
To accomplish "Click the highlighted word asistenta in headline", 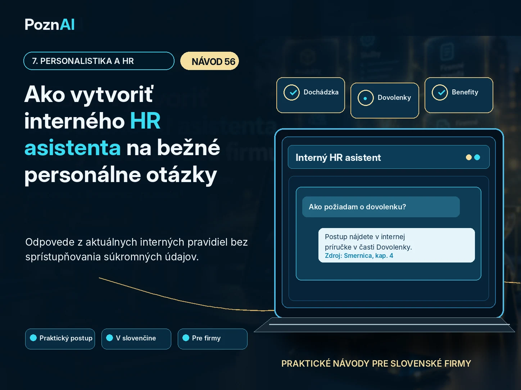I will (73, 148).
